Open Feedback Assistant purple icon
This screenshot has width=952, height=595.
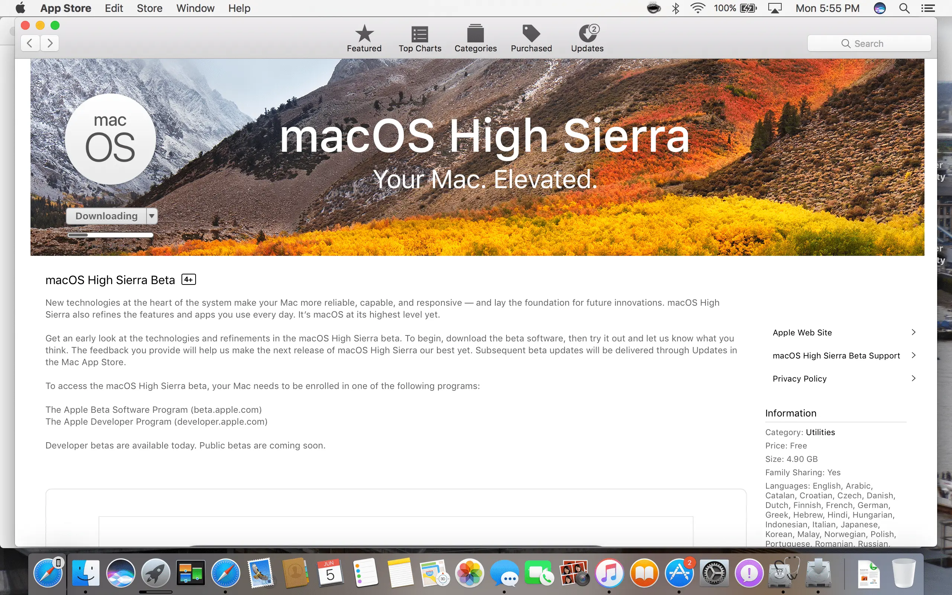(749, 573)
